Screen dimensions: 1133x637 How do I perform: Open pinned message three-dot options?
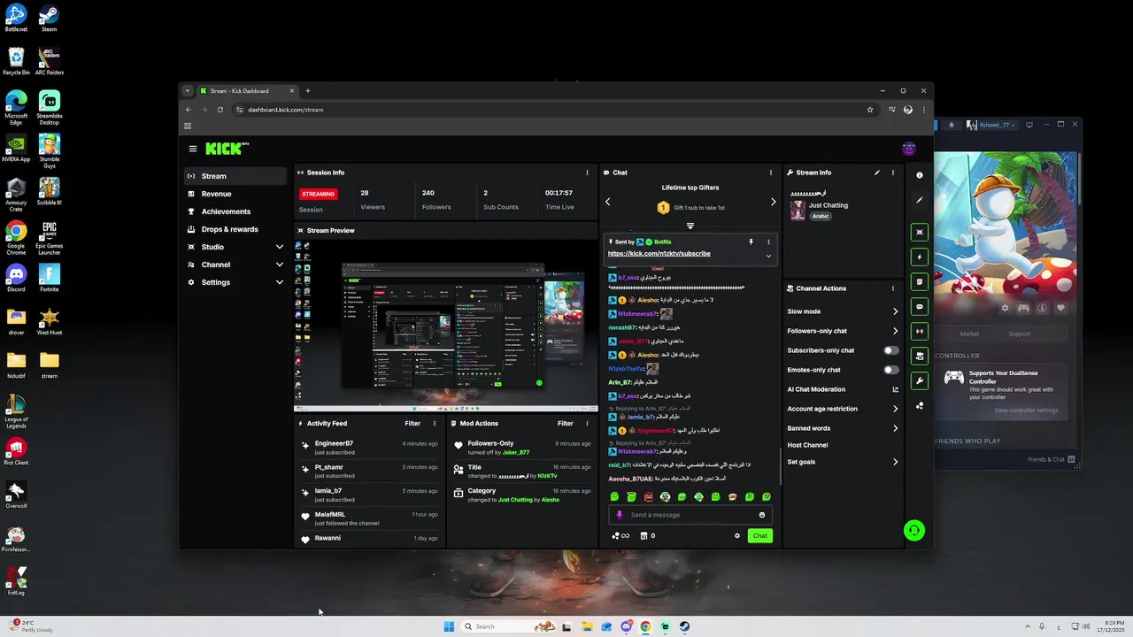[x=768, y=242]
